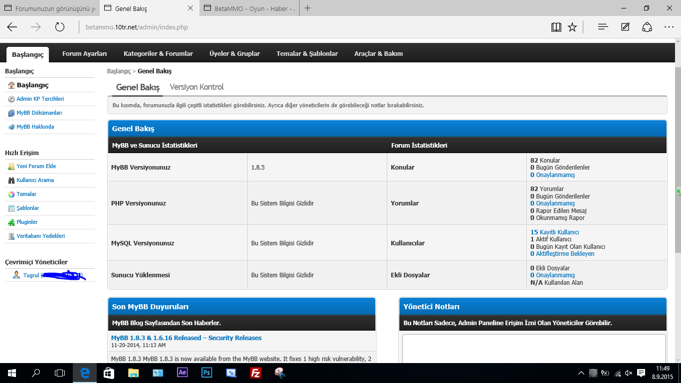Switch to the Versiyon Kontrol tab
681x383 pixels.
(197, 87)
